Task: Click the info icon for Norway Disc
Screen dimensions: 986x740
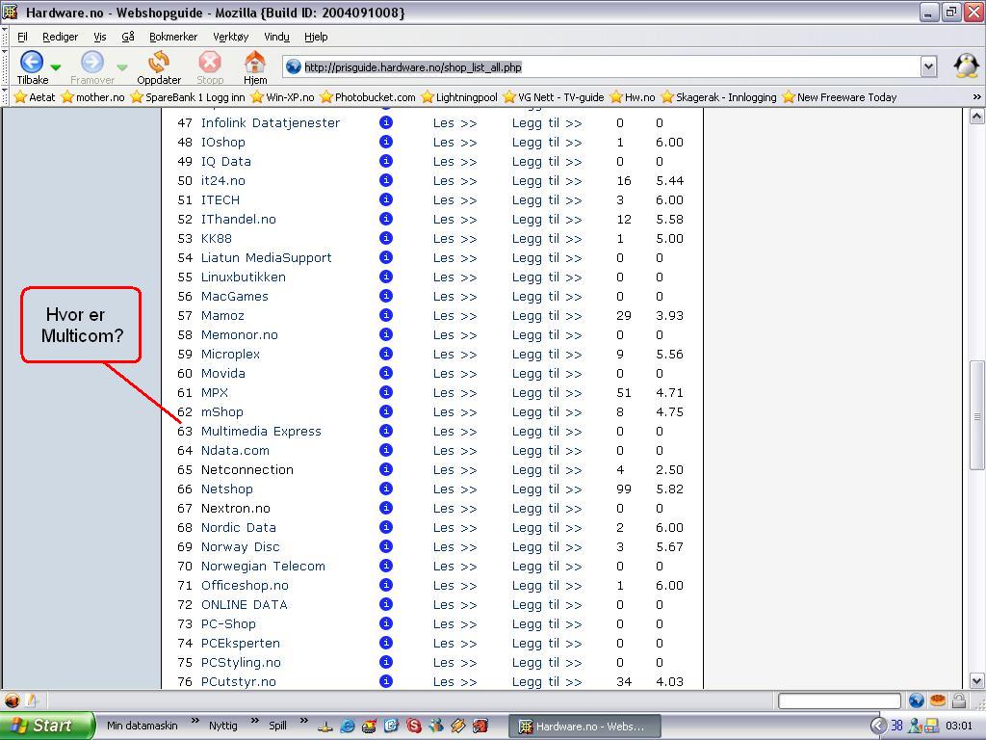Action: pyautogui.click(x=386, y=547)
